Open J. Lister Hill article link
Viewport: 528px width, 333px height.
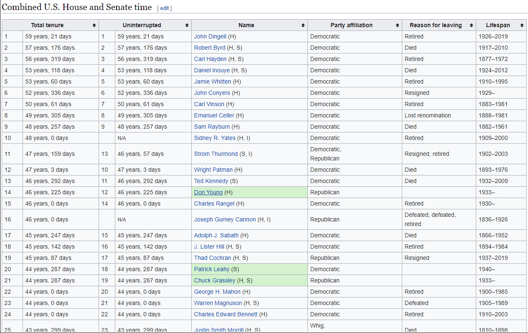[x=209, y=247]
